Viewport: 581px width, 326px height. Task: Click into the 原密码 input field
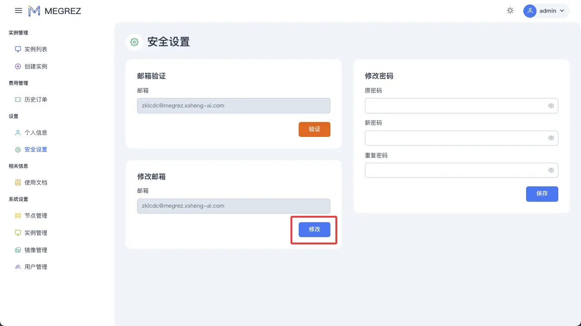click(454, 106)
